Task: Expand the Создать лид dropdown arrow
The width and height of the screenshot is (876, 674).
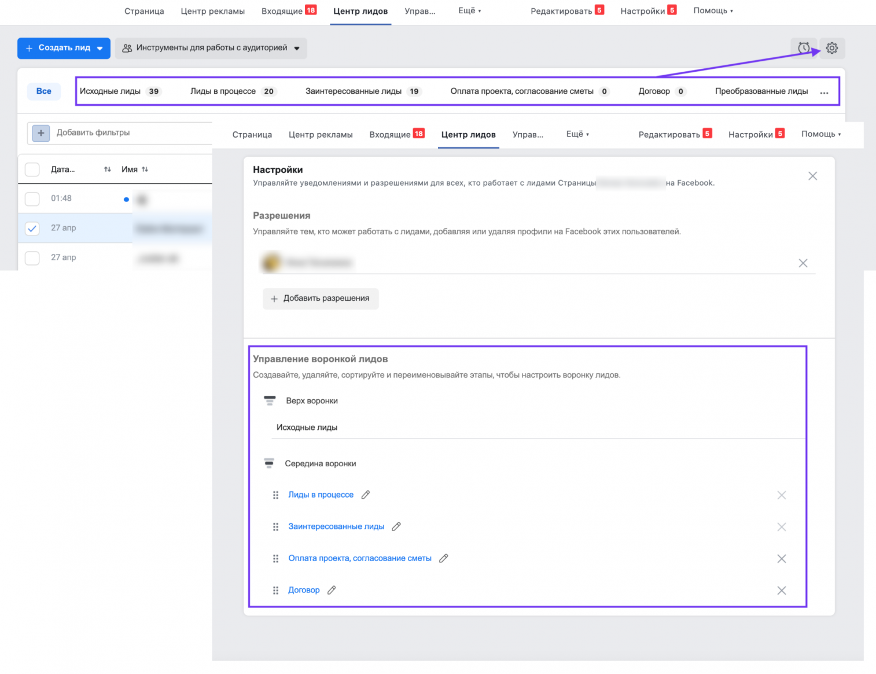Action: pos(100,49)
